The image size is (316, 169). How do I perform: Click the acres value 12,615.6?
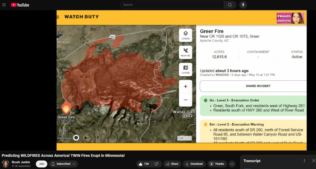coord(219,57)
